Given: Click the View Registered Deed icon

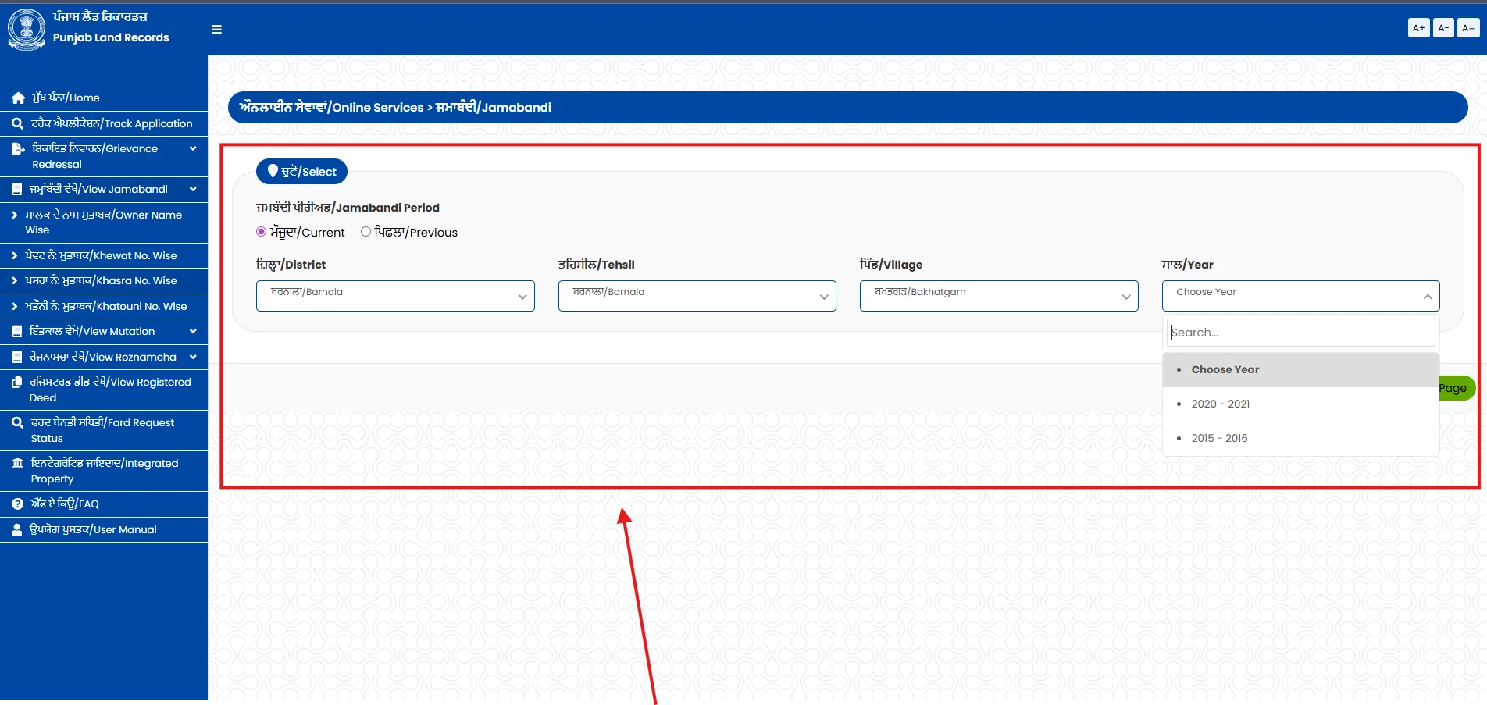Looking at the screenshot, I should (x=17, y=383).
